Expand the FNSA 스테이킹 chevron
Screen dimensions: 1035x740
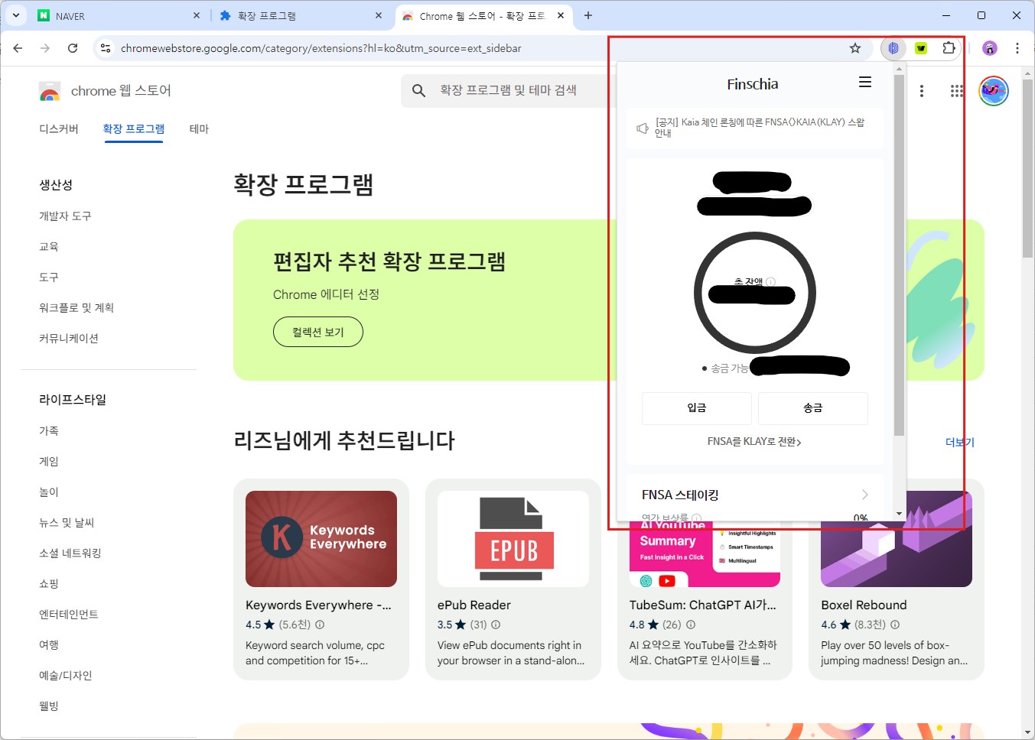(x=864, y=495)
